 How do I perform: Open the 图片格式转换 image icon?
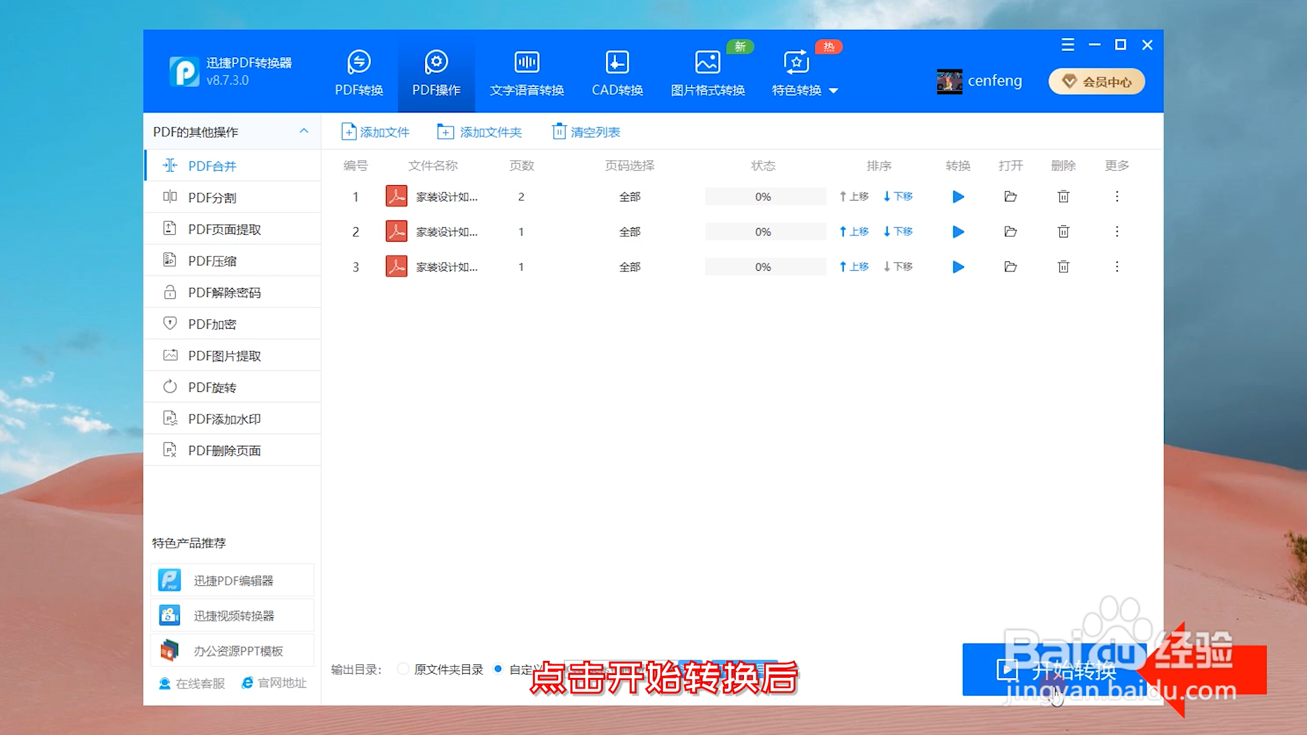pos(707,63)
